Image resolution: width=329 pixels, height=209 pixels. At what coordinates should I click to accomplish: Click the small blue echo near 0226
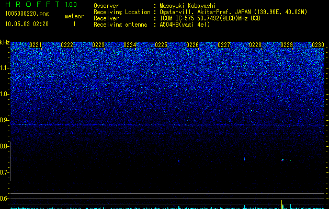click(x=178, y=161)
